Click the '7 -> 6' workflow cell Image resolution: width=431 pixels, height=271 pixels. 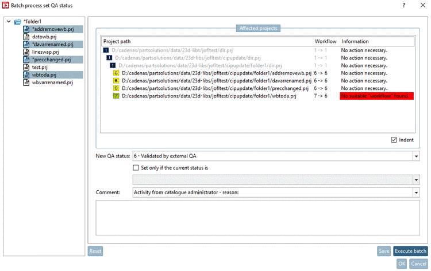321,96
